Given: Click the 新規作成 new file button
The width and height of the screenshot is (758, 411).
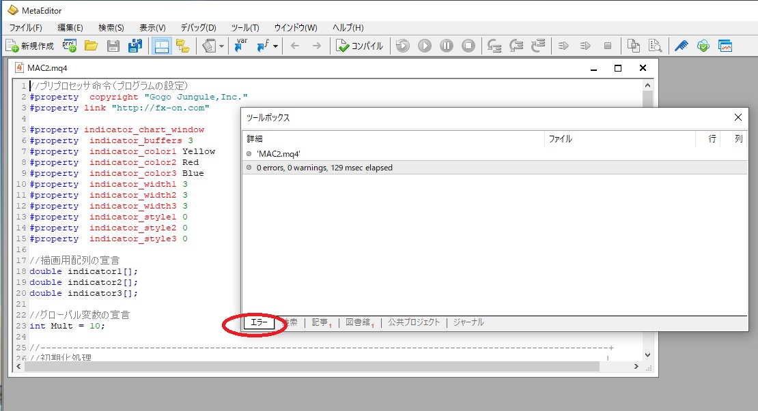Looking at the screenshot, I should tap(30, 46).
